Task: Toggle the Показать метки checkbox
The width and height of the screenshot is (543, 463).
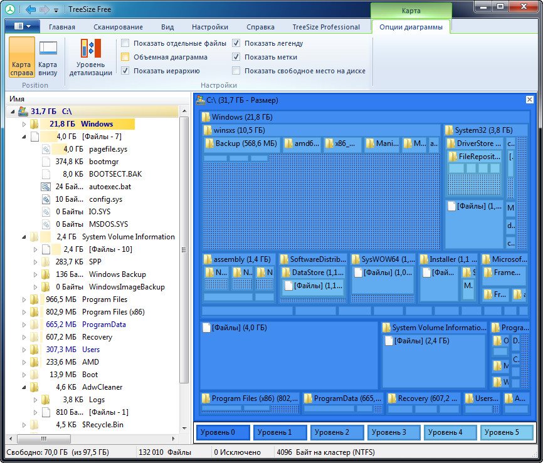Action: pyautogui.click(x=236, y=57)
